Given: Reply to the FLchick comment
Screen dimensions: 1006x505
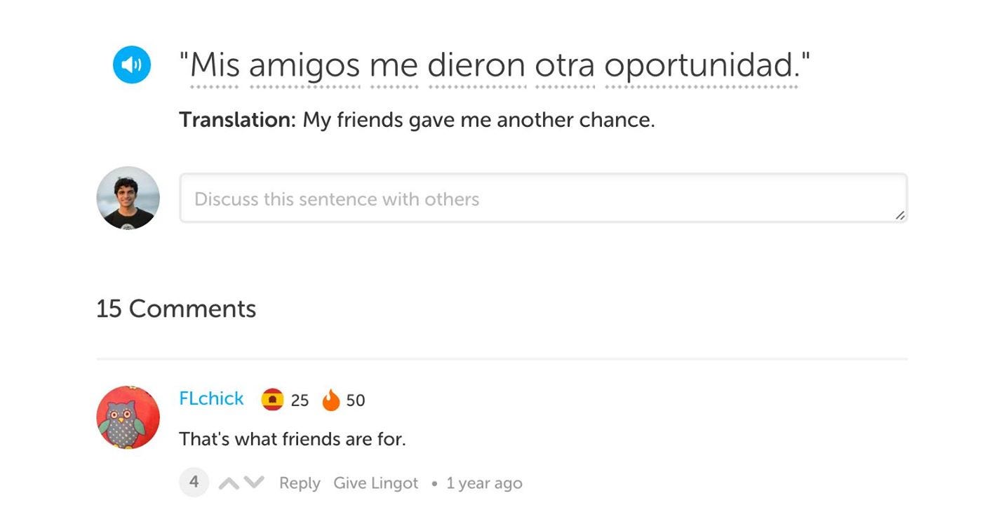Looking at the screenshot, I should pyautogui.click(x=300, y=483).
